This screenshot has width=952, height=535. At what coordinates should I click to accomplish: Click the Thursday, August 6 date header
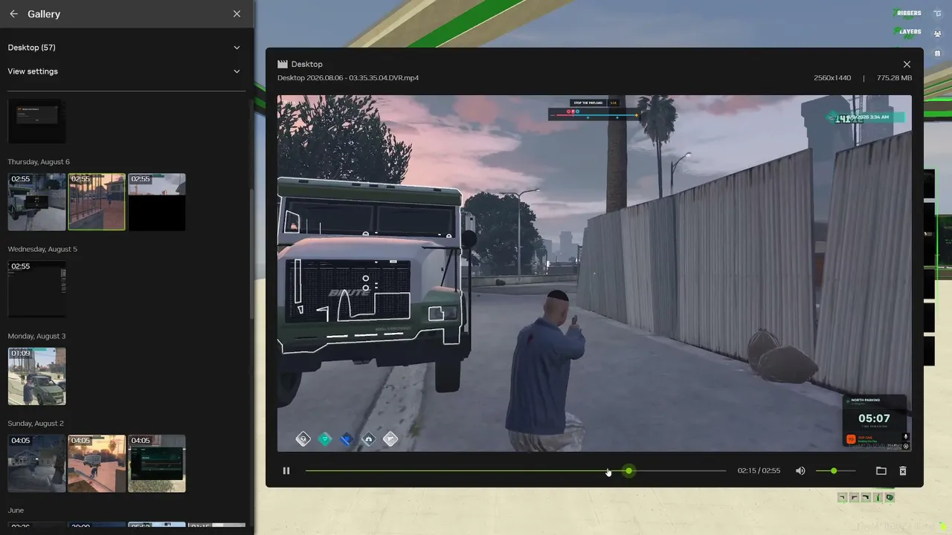coord(39,162)
